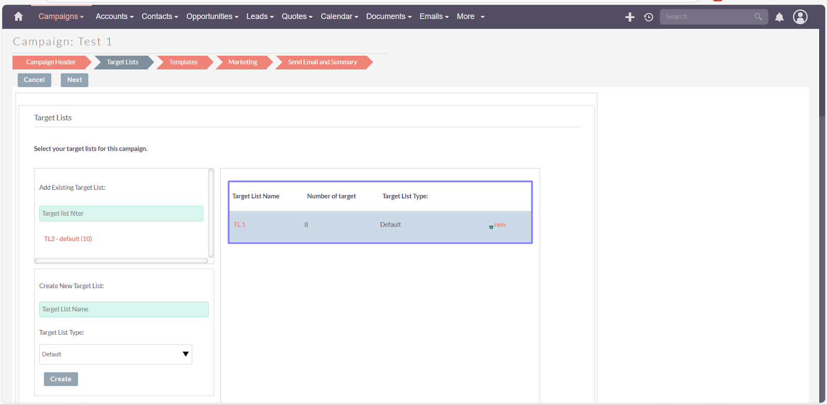827x405 pixels.
Task: Add the TL2 - default (10) list
Action: 68,239
